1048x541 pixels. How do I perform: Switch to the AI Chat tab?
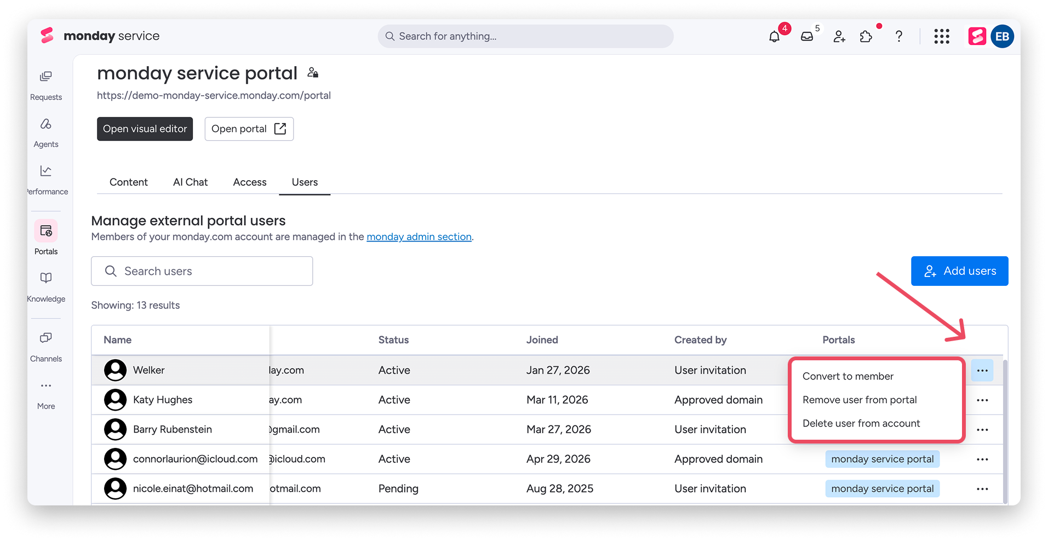[191, 182]
